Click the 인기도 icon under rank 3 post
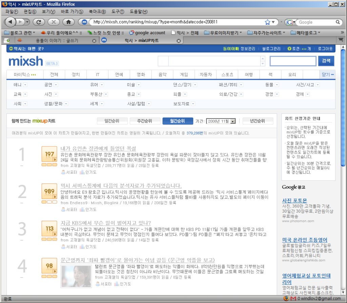The image size is (347, 303). pyautogui.click(x=82, y=247)
